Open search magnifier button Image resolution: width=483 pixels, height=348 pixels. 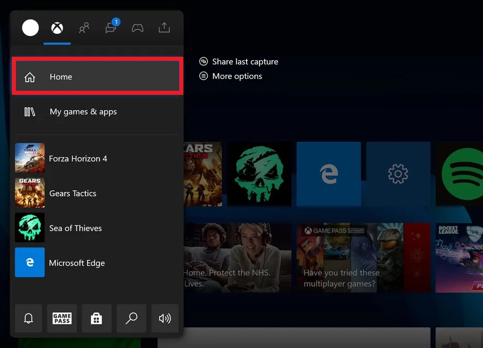tap(131, 318)
